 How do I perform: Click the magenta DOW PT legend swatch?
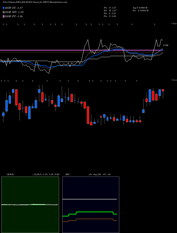click(4, 16)
